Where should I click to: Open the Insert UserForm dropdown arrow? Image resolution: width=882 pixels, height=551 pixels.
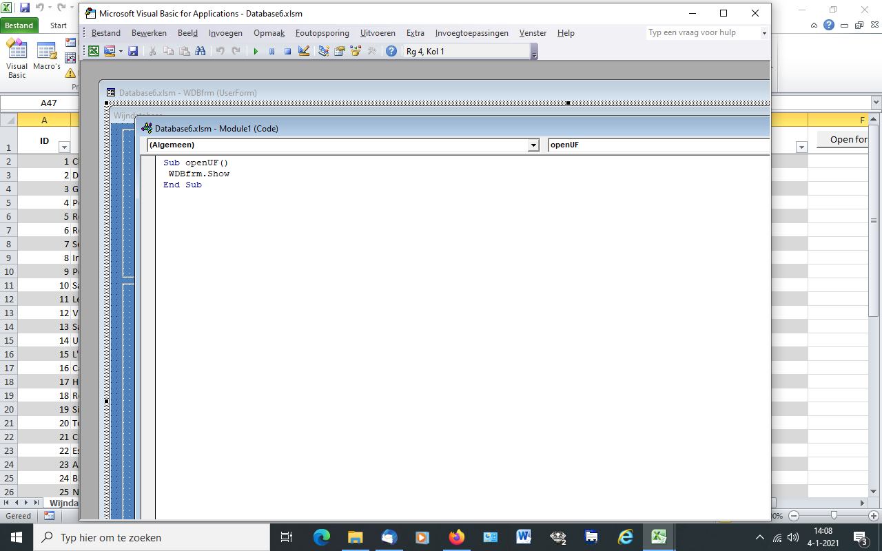121,51
